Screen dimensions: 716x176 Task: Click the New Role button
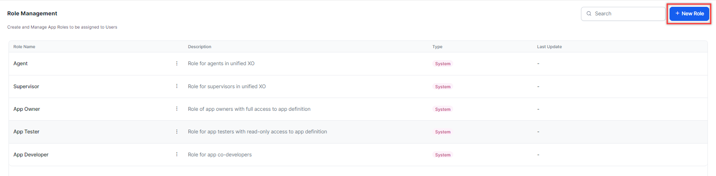click(689, 14)
